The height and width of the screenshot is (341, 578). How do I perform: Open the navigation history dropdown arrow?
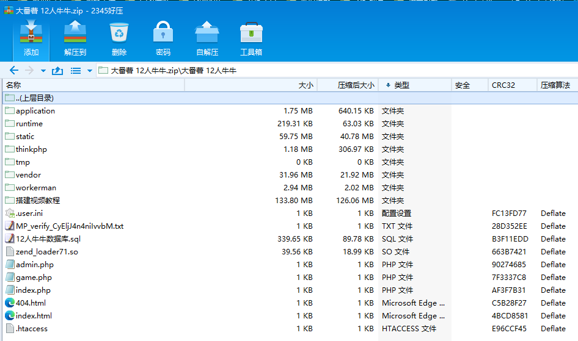43,71
